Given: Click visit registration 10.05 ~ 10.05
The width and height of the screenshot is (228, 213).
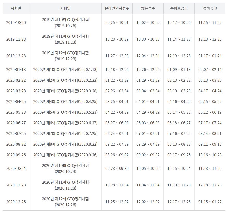Looking at the screenshot, I should (x=148, y=169).
